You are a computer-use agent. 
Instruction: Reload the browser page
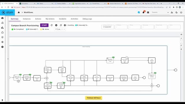[x=8, y=7]
